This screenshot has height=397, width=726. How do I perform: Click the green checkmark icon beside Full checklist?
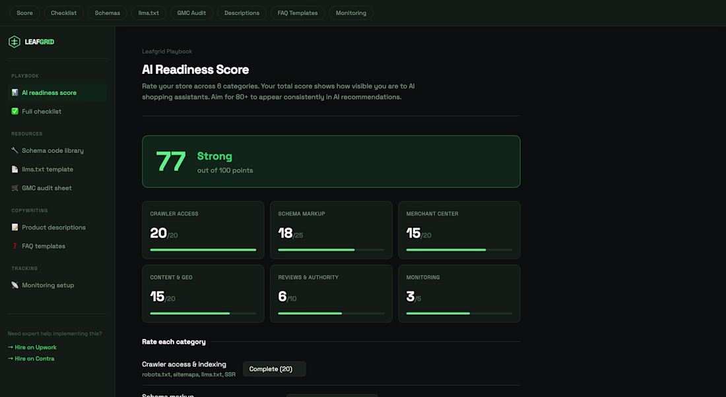point(15,111)
